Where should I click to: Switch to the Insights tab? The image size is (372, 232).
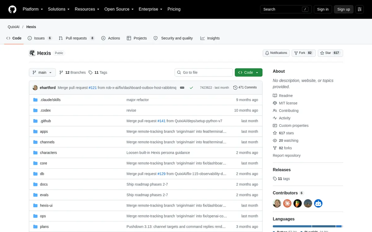[210, 38]
